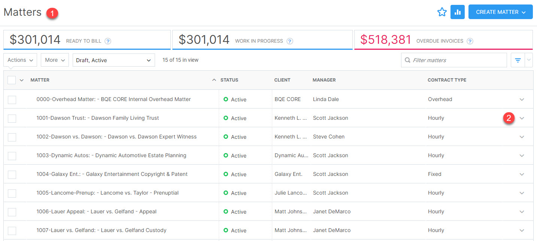Click the blue filter funnel icon

(518, 60)
